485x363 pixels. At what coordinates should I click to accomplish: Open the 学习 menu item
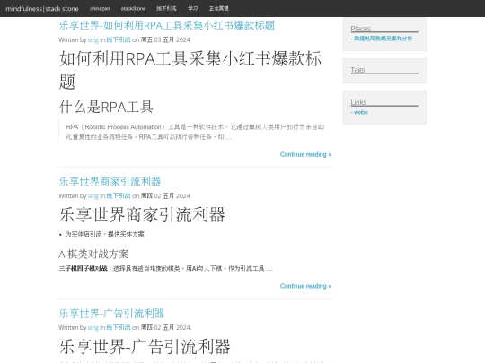[193, 9]
